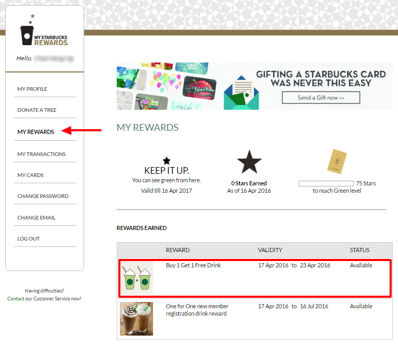The width and height of the screenshot is (398, 344).
Task: Click 'to reach Green level' text
Action: [337, 191]
